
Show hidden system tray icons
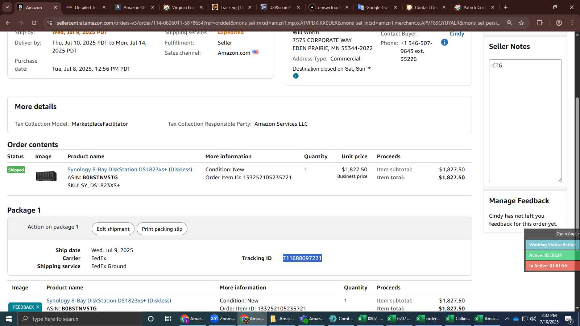pyautogui.click(x=507, y=319)
